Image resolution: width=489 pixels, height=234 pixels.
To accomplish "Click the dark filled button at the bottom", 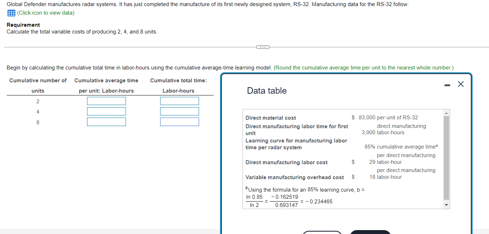I will pyautogui.click(x=370, y=232).
